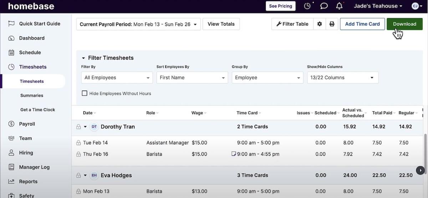Screen dimensions: 428x198
Task: Open the Sort Employees By dropdown
Action: [x=192, y=77]
